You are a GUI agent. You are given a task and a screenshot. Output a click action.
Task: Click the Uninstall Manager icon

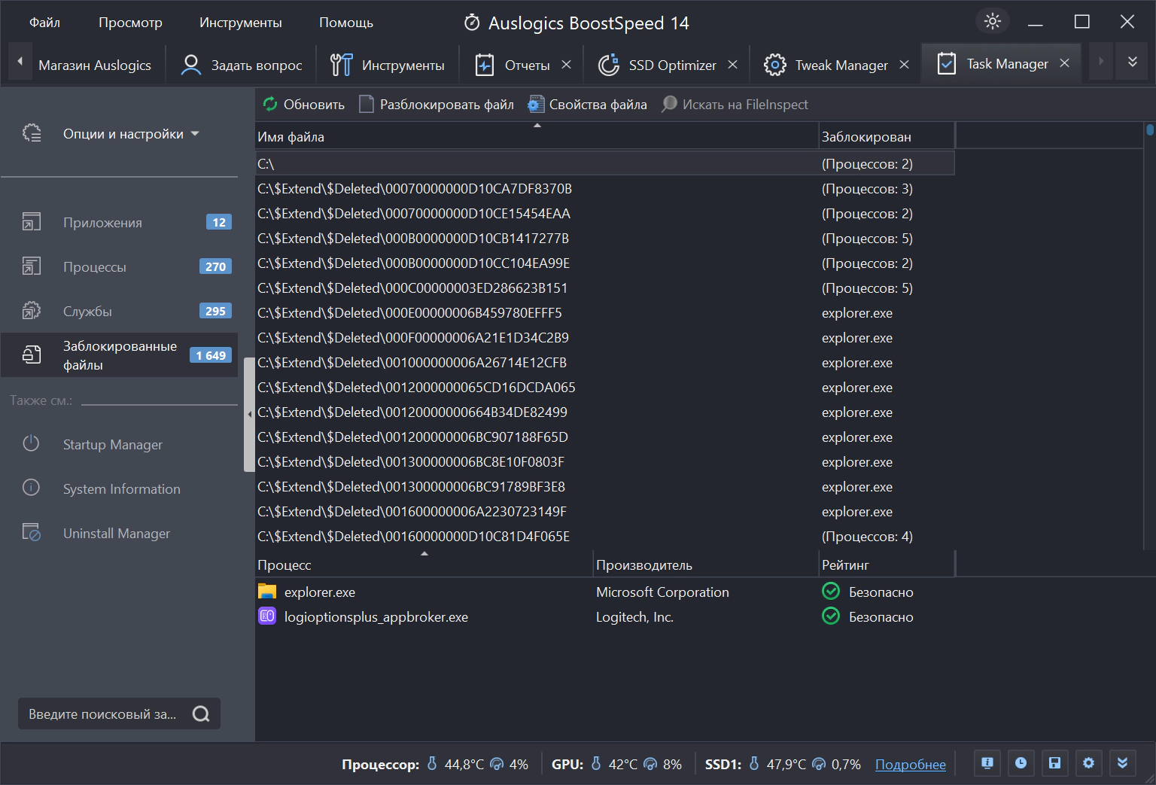(x=31, y=532)
